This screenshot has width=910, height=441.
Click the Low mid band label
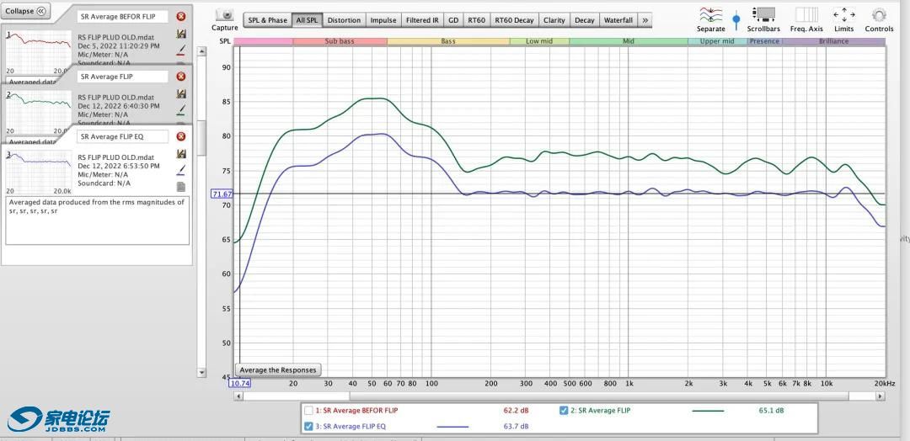coord(539,42)
